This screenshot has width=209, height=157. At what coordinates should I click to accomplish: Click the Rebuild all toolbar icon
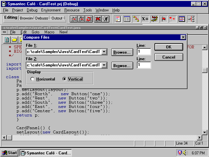pos(89,19)
